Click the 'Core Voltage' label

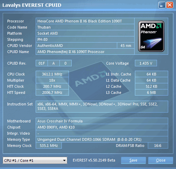click(x=117, y=63)
